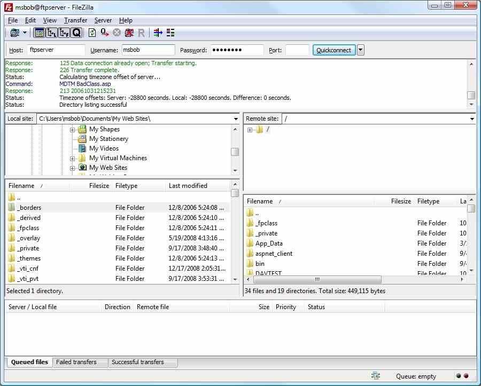Disconnect from the current server

(x=129, y=33)
